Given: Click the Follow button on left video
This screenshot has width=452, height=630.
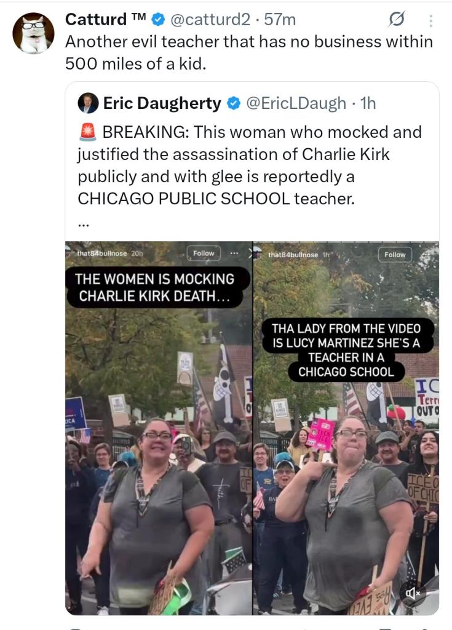Looking at the screenshot, I should point(204,253).
